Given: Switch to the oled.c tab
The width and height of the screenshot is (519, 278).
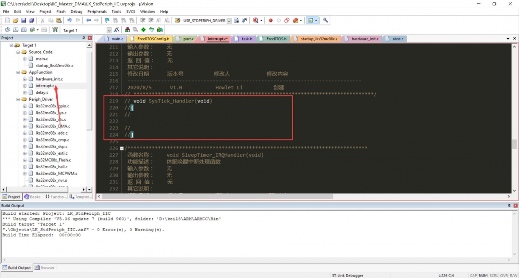Looking at the screenshot, I should click(395, 39).
